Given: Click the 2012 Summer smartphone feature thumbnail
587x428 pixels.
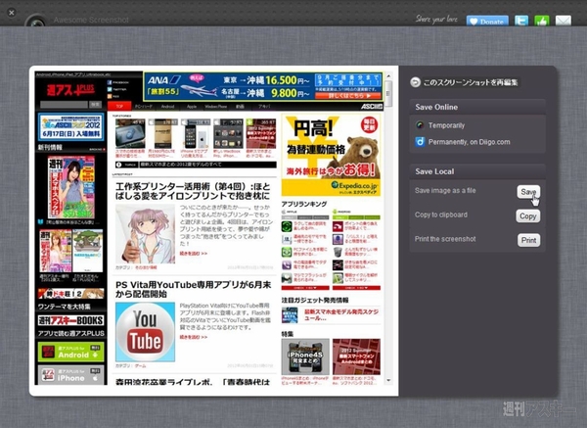Looking at the screenshot, I should pos(356,357).
